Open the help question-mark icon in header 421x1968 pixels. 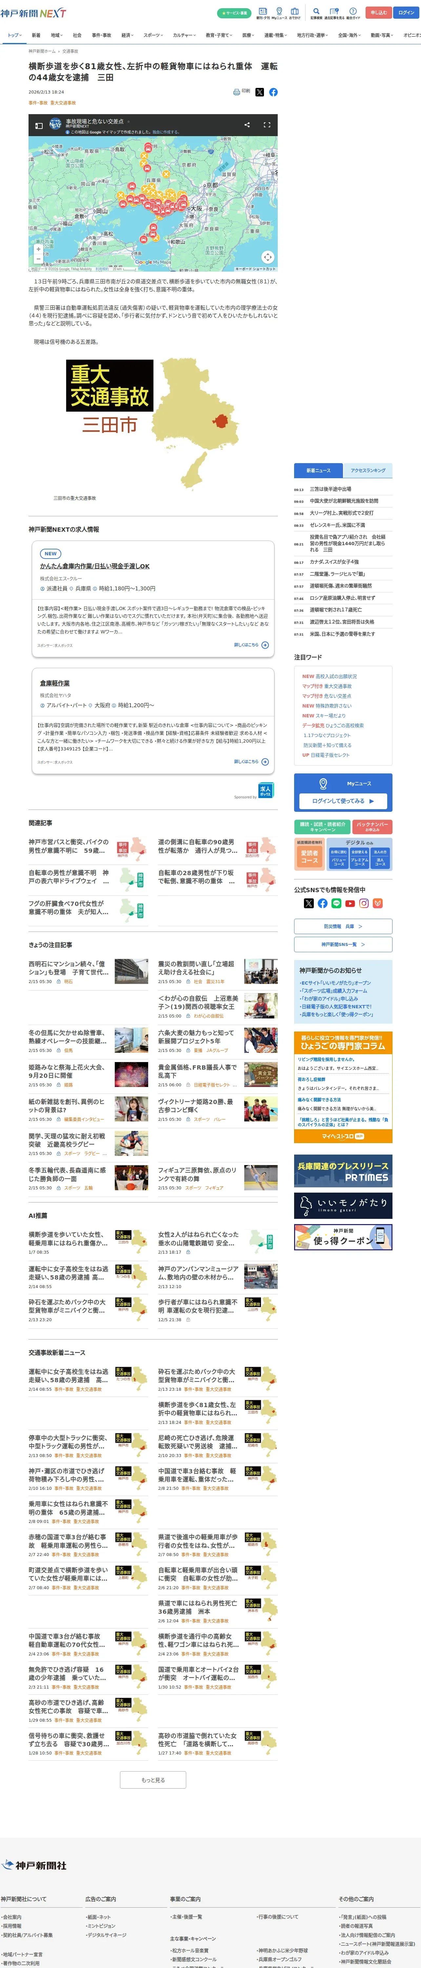pyautogui.click(x=353, y=11)
